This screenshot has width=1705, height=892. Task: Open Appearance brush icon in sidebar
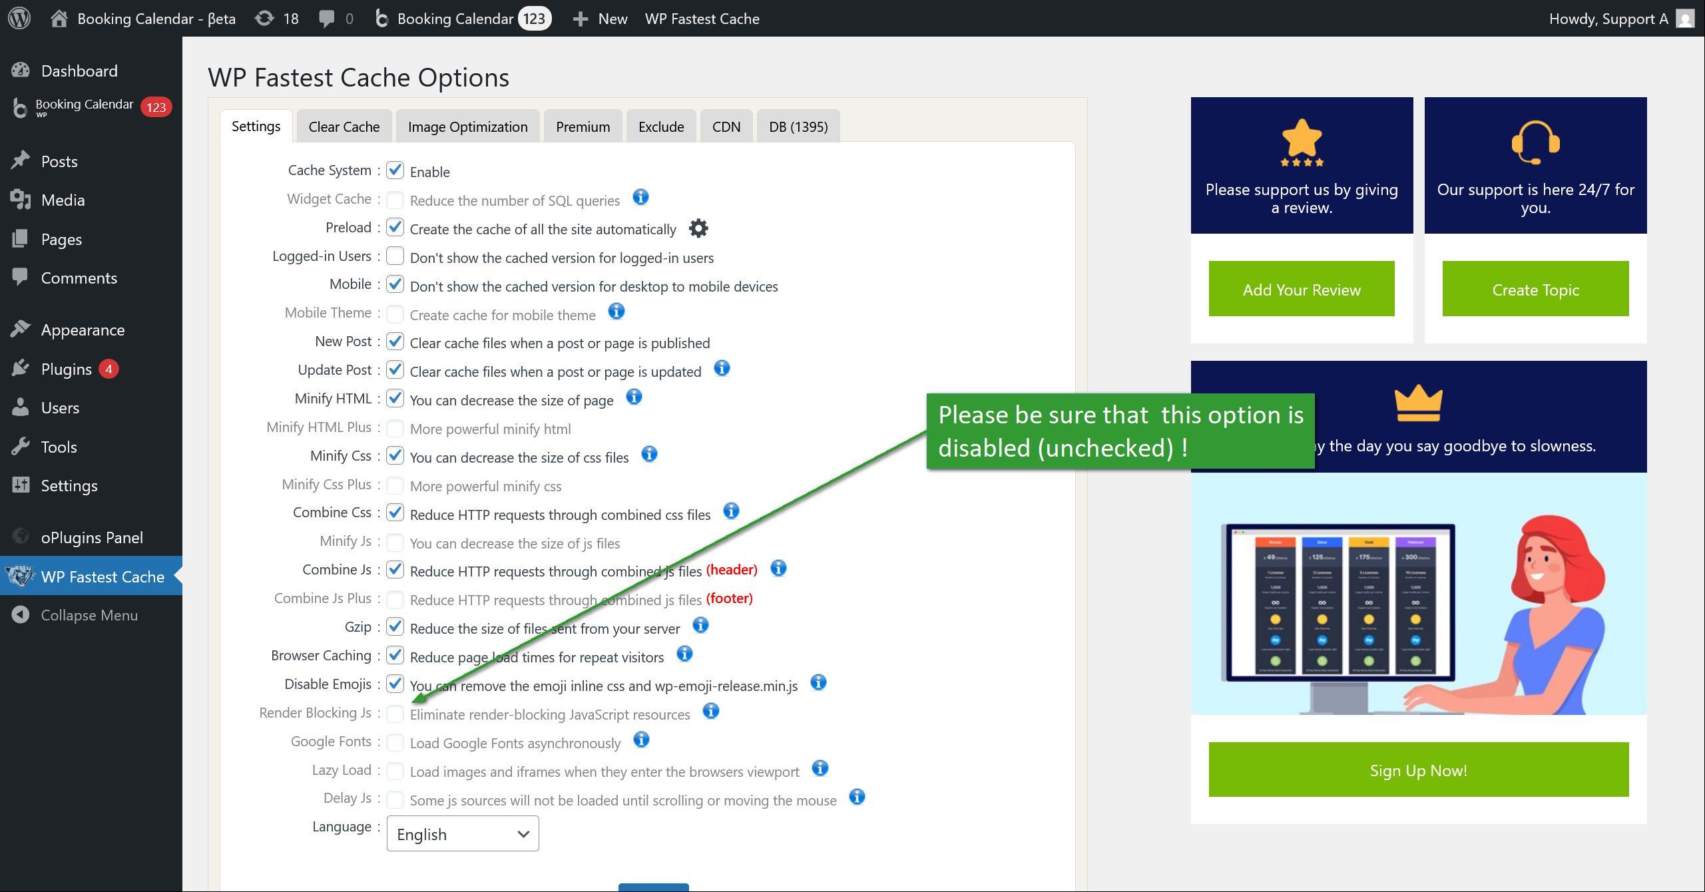pyautogui.click(x=21, y=329)
